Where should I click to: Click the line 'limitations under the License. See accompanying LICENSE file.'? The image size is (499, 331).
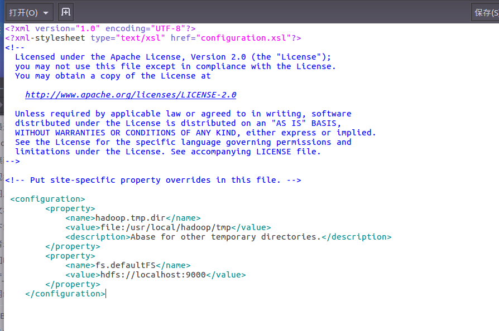coord(168,152)
